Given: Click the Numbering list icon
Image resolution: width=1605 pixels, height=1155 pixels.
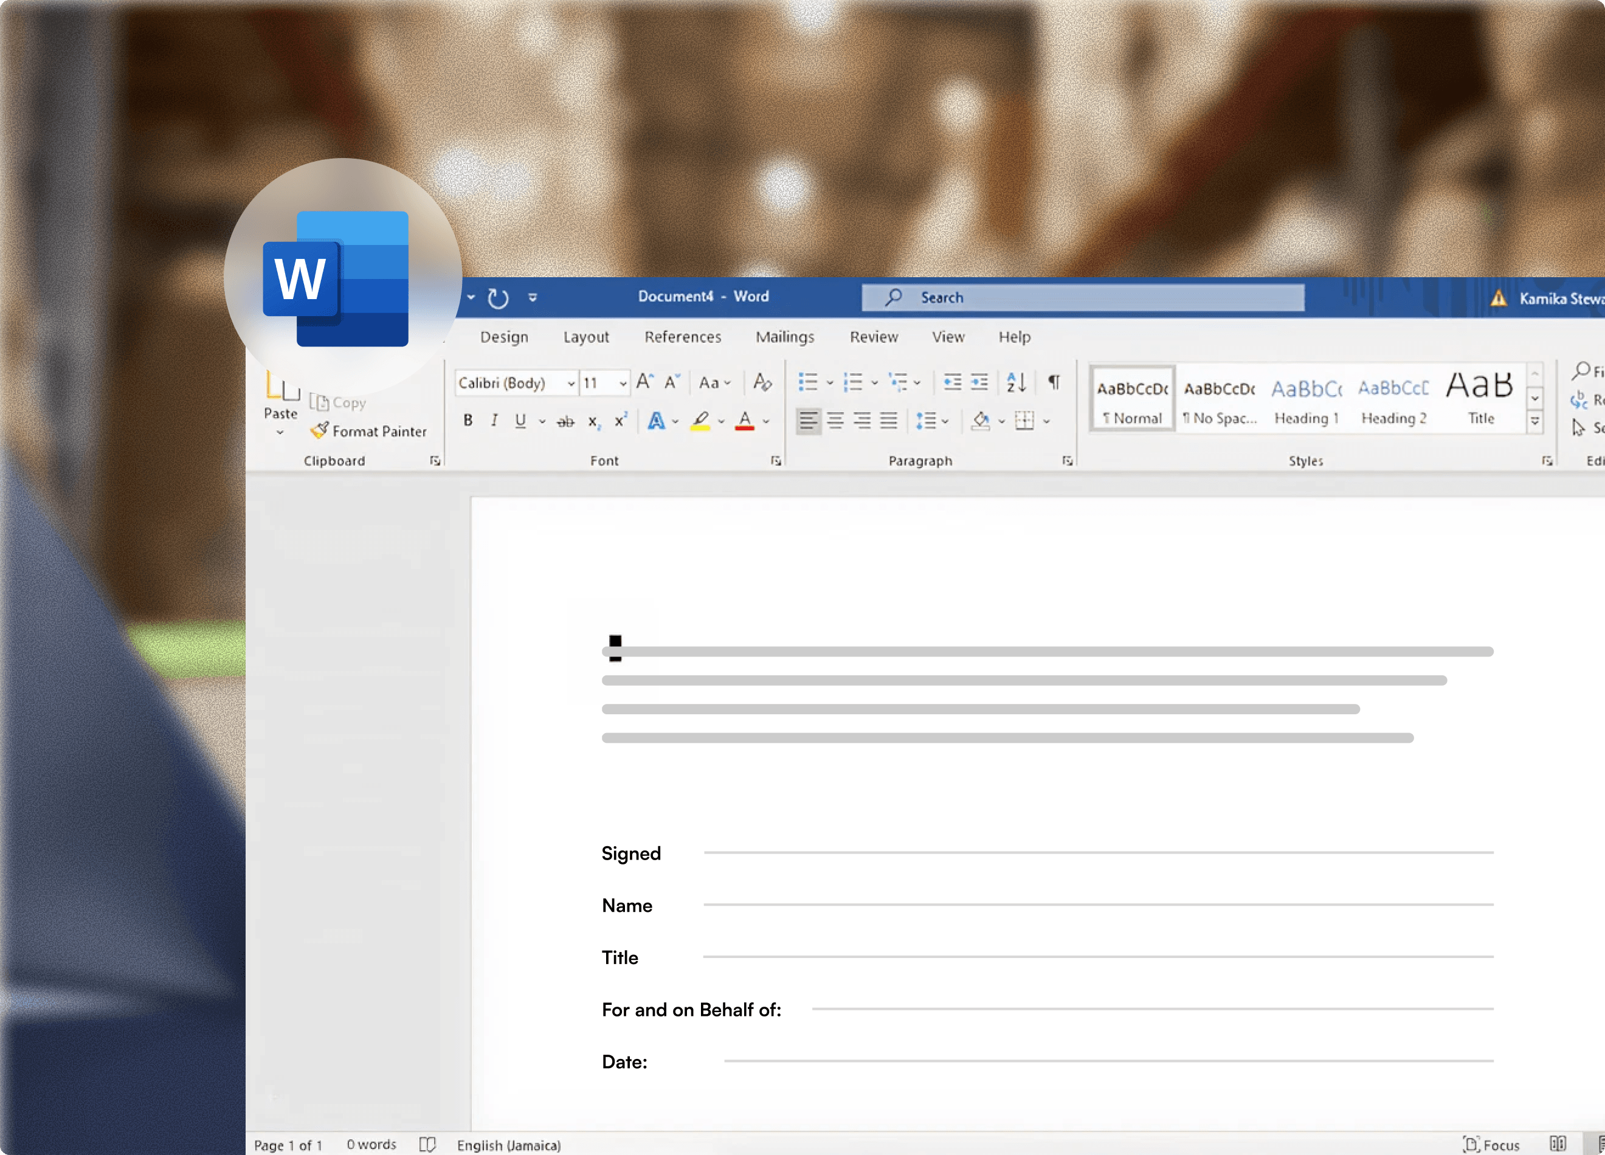Looking at the screenshot, I should (x=854, y=382).
